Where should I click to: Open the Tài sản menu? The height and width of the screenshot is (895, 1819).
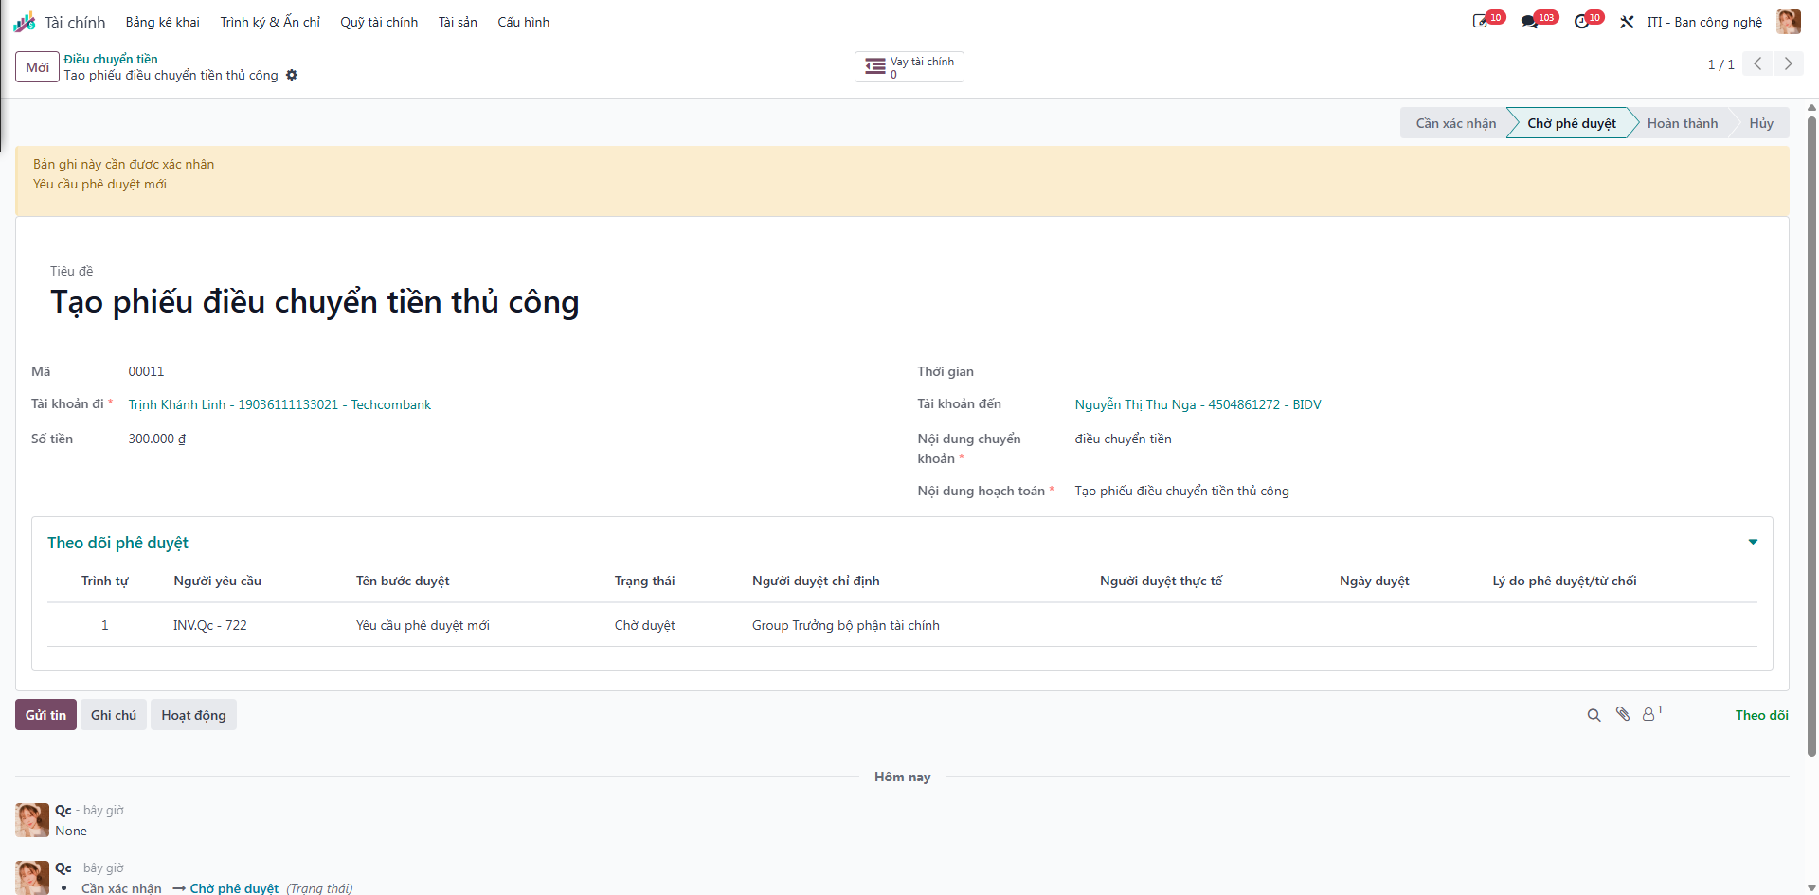point(458,22)
